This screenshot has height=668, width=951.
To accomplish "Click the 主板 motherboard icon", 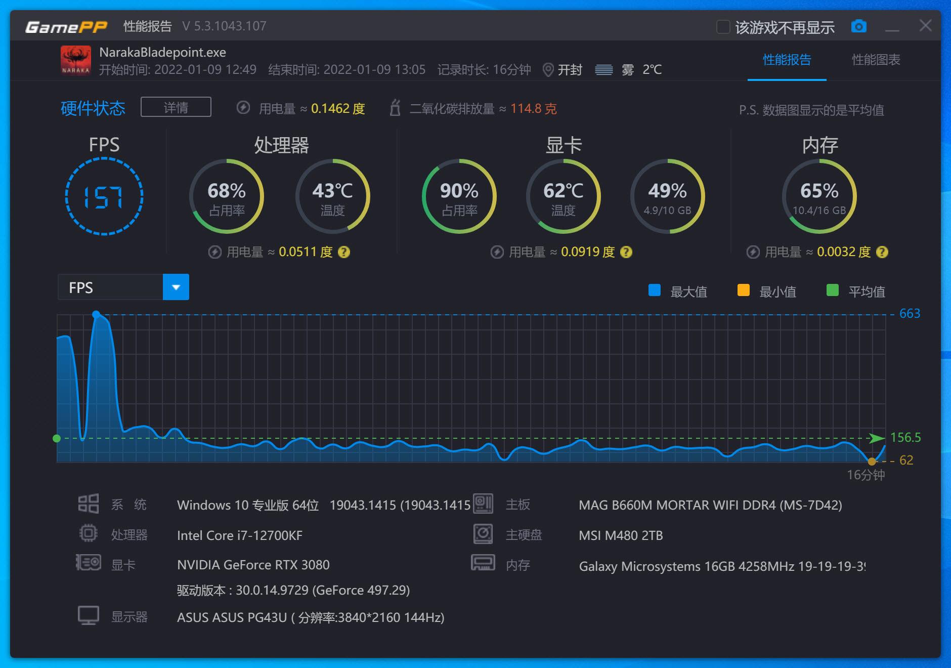I will [483, 504].
